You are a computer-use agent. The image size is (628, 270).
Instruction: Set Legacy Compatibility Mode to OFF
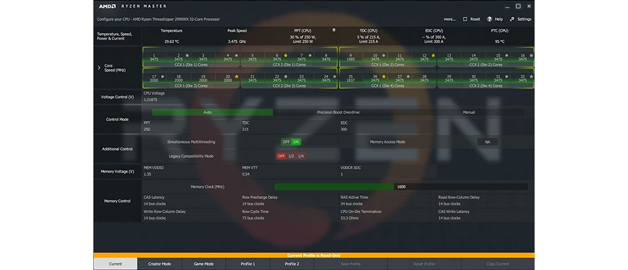281,156
